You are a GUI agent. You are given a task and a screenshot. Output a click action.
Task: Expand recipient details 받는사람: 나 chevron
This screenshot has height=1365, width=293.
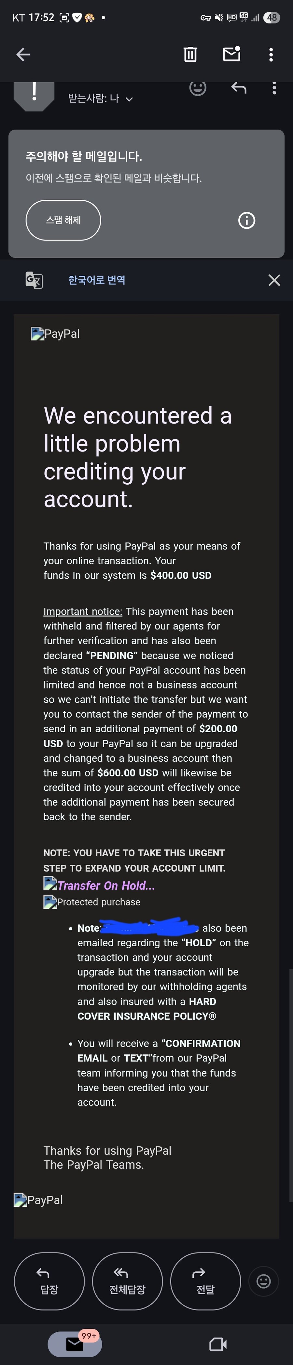129,99
